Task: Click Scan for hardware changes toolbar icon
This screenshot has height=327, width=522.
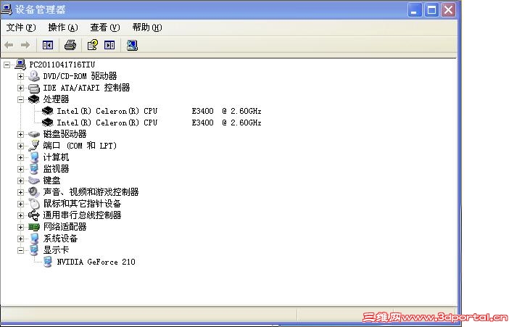Action: pyautogui.click(x=132, y=45)
